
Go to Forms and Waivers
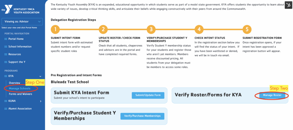(21, 94)
